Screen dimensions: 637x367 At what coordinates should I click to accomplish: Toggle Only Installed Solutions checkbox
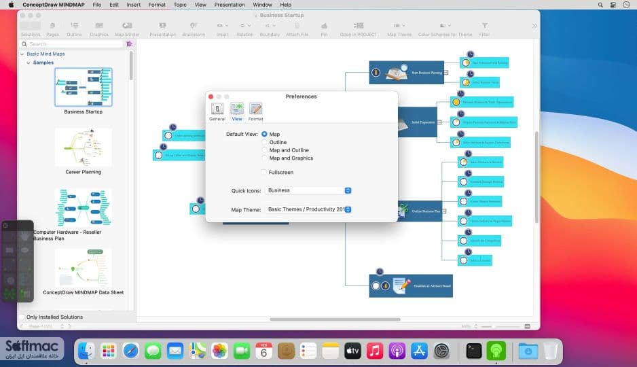22,317
